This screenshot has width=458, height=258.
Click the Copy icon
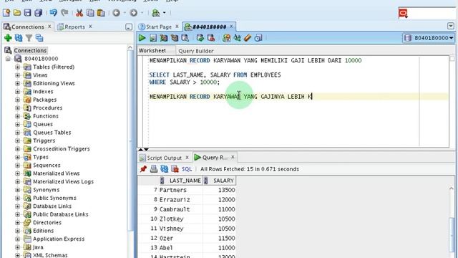[x=90, y=13]
